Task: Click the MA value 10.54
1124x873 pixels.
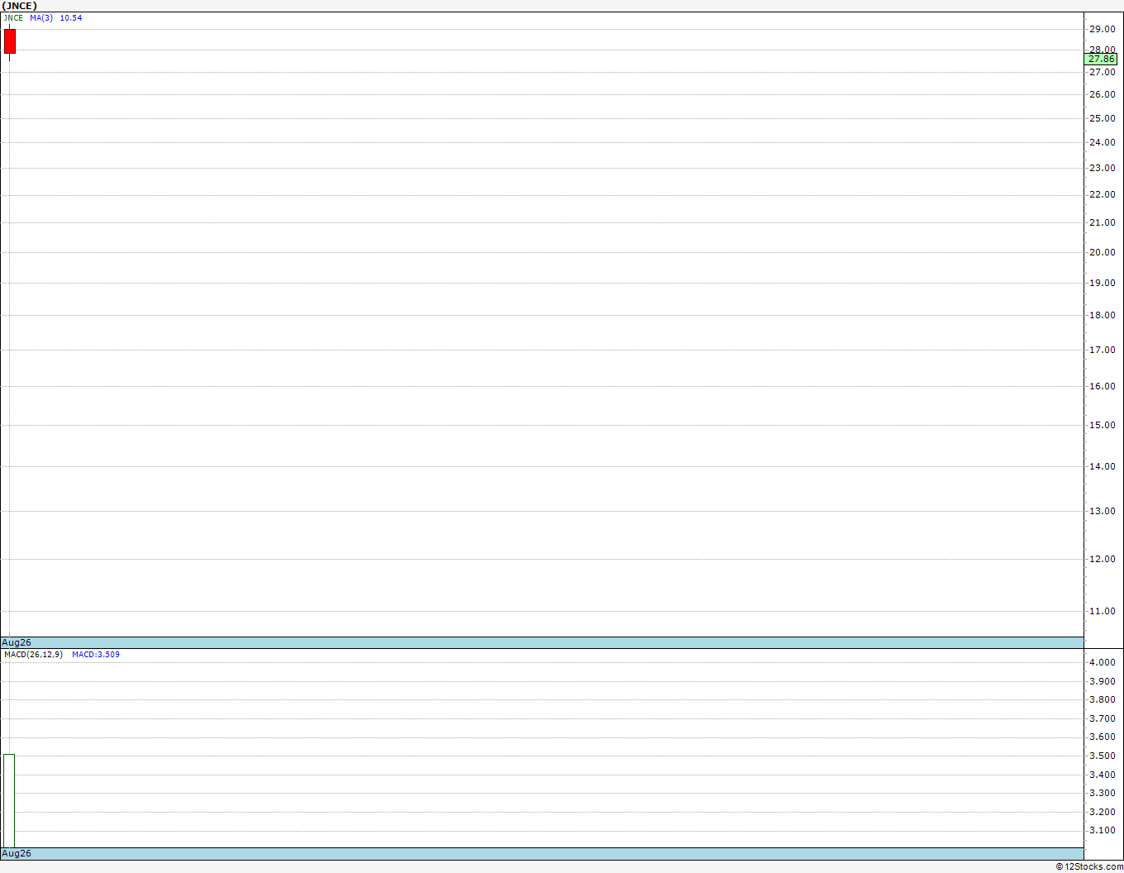Action: 71,17
